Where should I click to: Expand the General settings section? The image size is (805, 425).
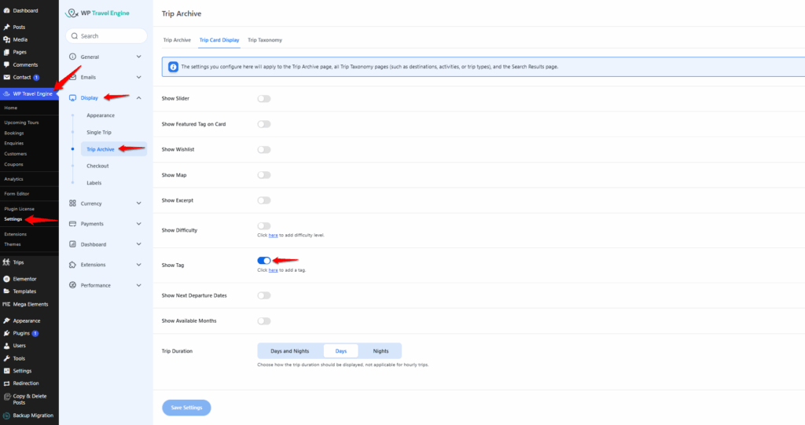(x=138, y=57)
